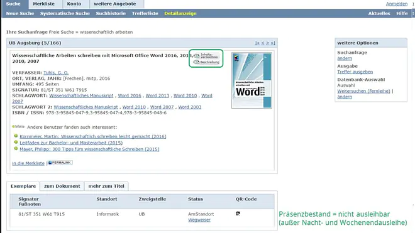
Task: Open the weitere Angebote tab
Action: point(115,4)
